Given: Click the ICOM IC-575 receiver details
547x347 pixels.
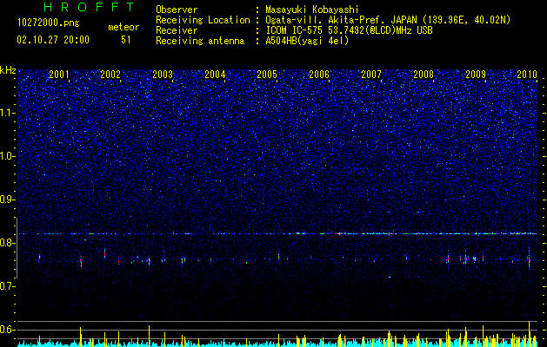Looking at the screenshot, I should coord(349,30).
